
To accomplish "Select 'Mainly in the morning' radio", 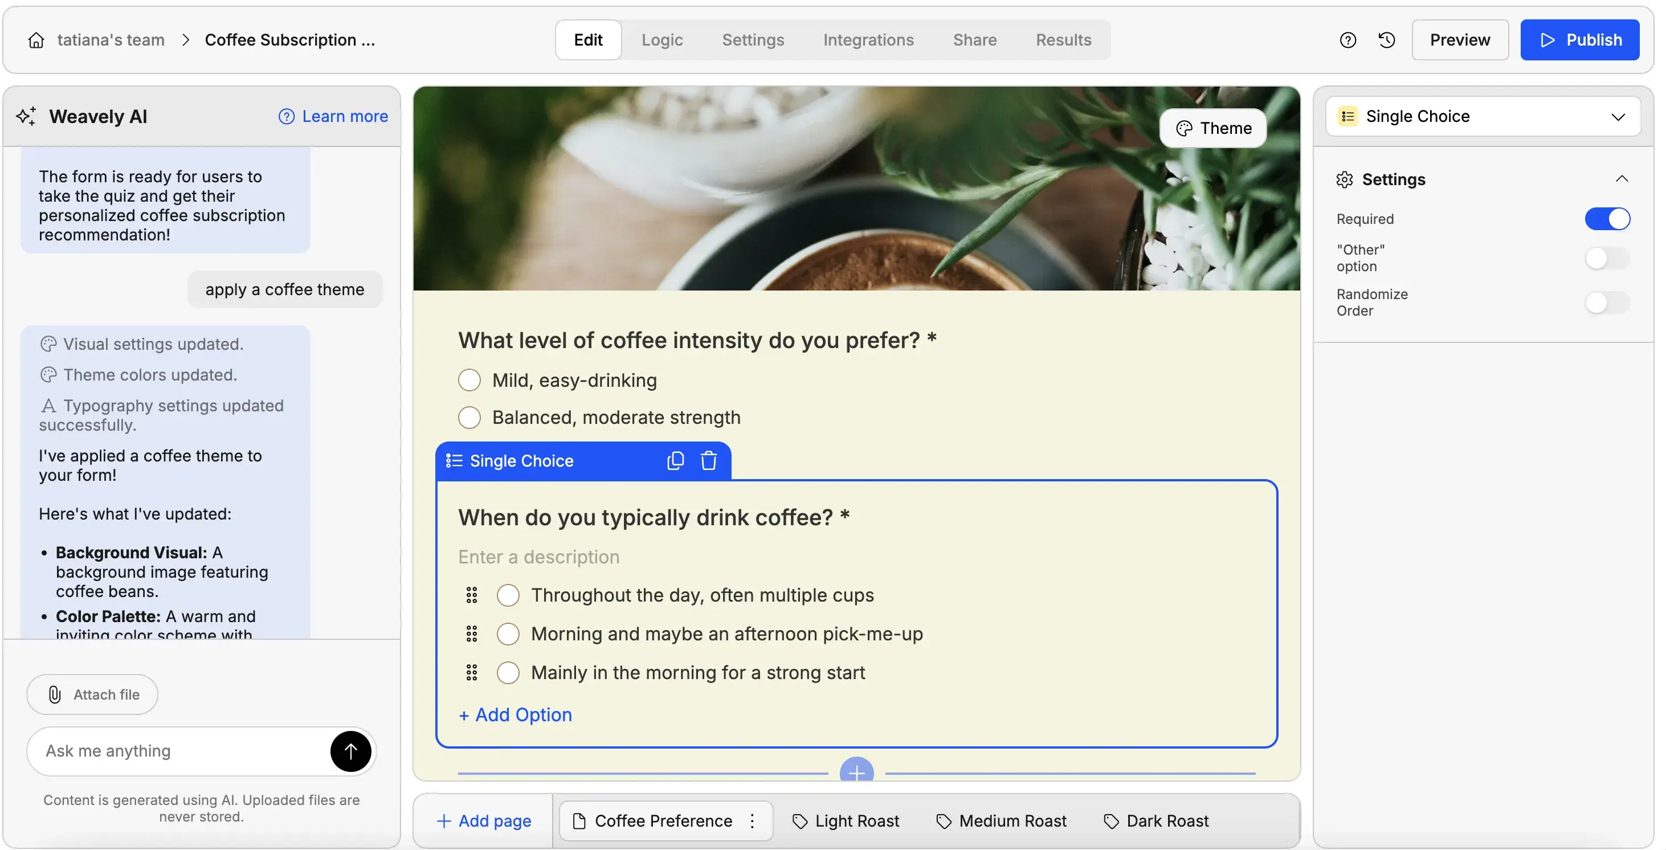I will click(508, 673).
